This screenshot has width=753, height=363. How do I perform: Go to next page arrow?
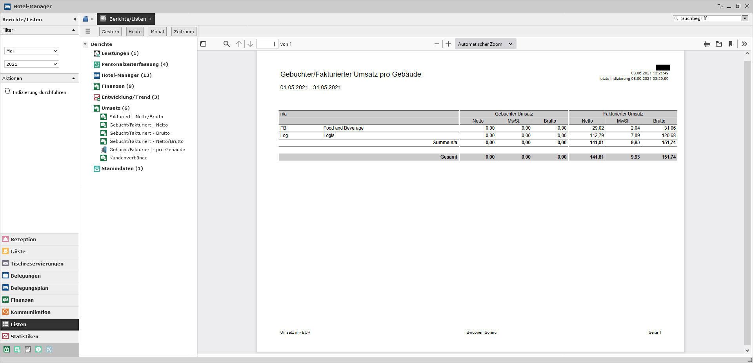250,44
